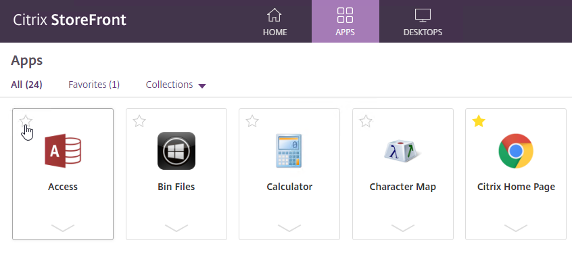Launch the Access app icon
The width and height of the screenshot is (572, 253).
[x=63, y=151]
